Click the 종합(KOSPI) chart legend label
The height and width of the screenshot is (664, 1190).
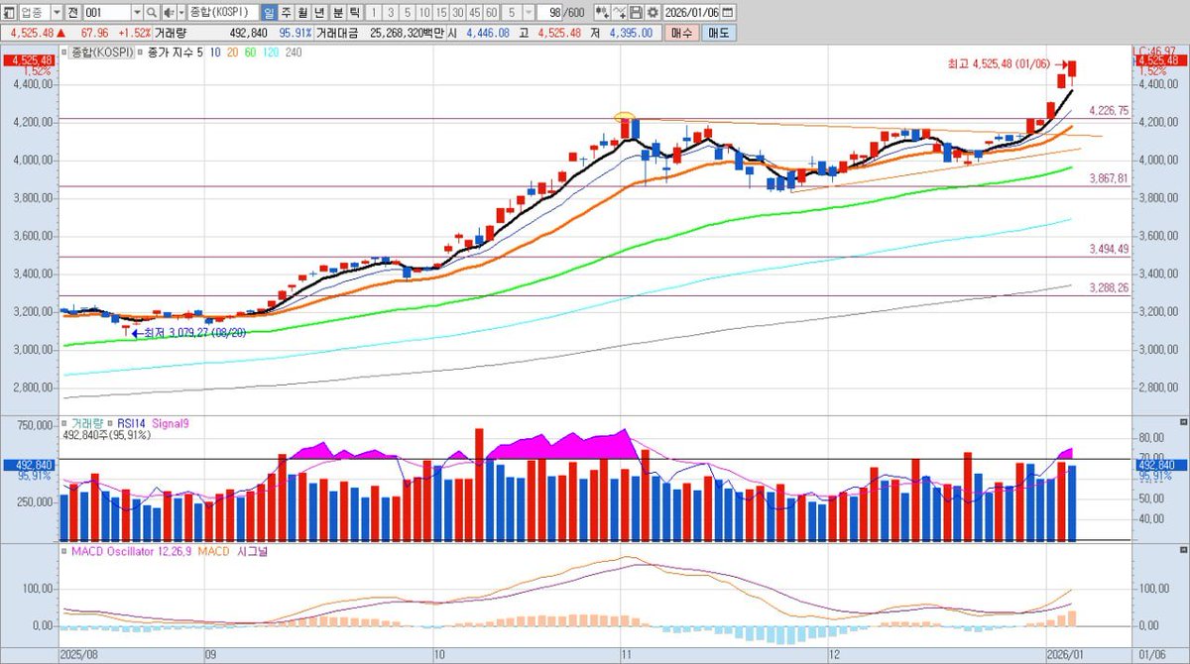pos(103,52)
